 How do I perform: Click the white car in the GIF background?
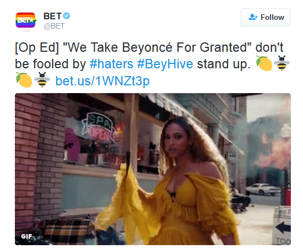pos(263,189)
